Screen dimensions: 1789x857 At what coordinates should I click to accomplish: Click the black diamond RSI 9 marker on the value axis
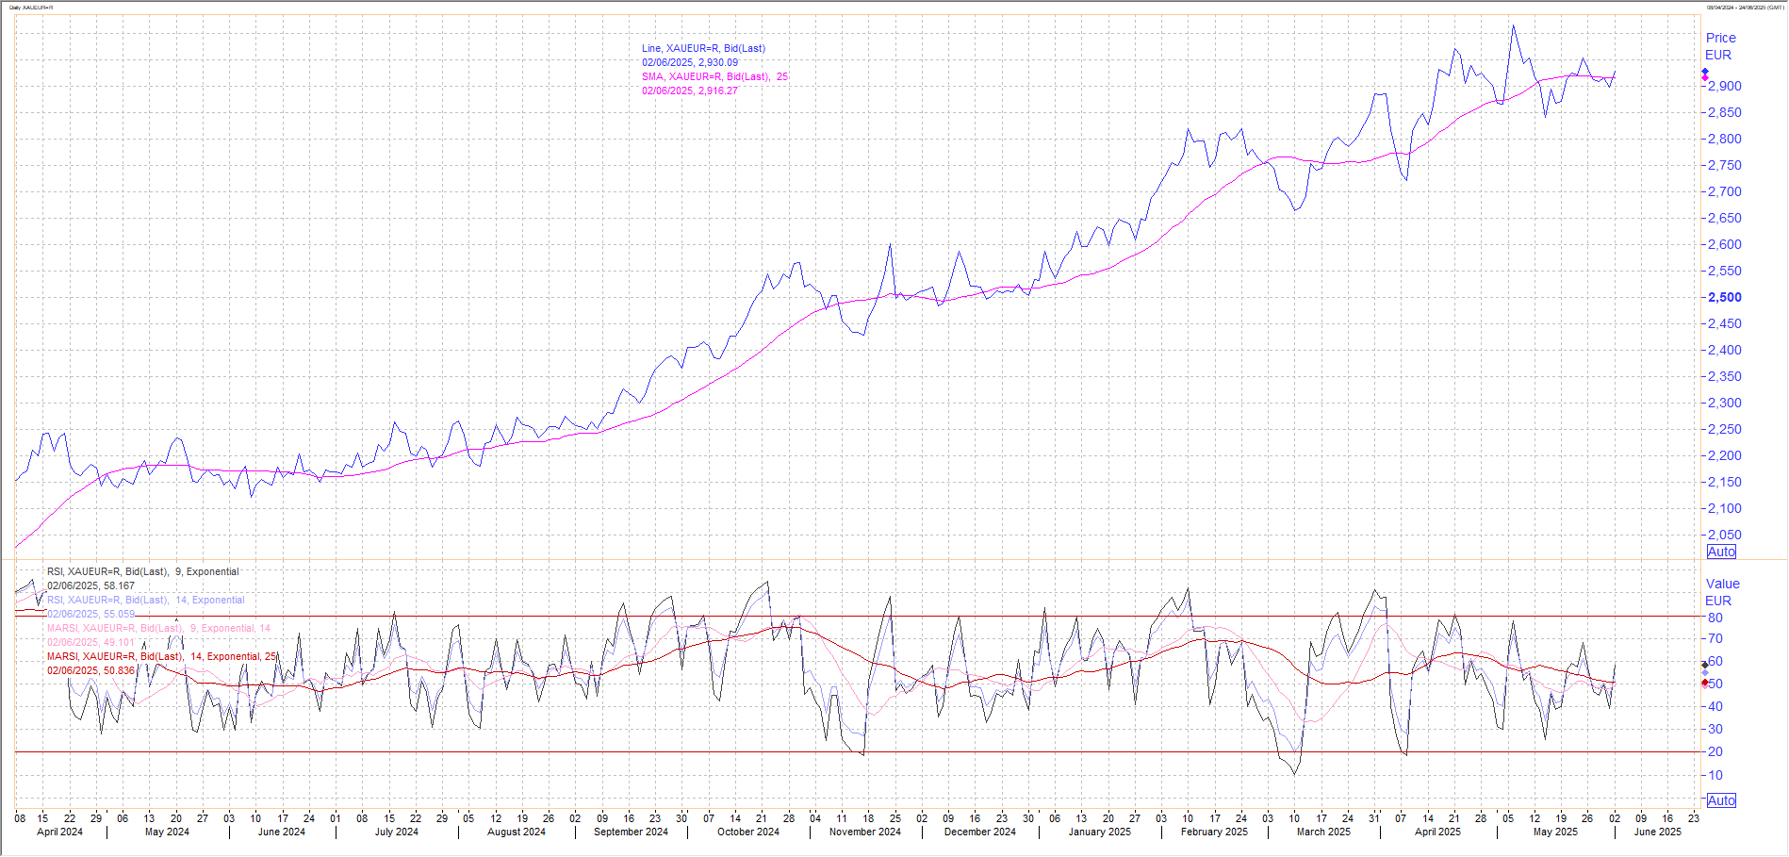[x=1704, y=665]
